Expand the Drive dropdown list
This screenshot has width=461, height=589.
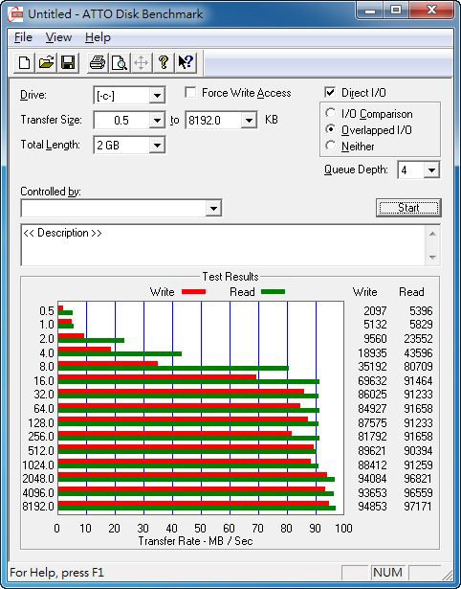point(157,96)
